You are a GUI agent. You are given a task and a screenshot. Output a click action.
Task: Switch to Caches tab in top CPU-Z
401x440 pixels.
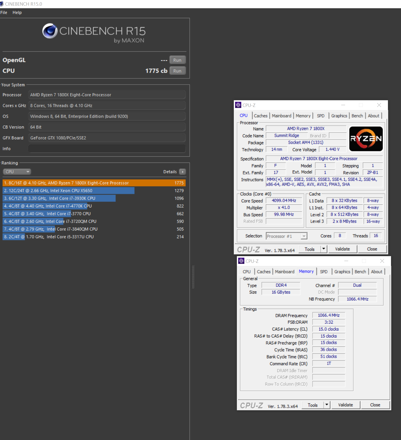pos(261,116)
